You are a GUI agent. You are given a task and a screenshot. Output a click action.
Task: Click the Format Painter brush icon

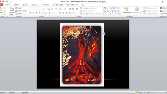click(x=4, y=14)
